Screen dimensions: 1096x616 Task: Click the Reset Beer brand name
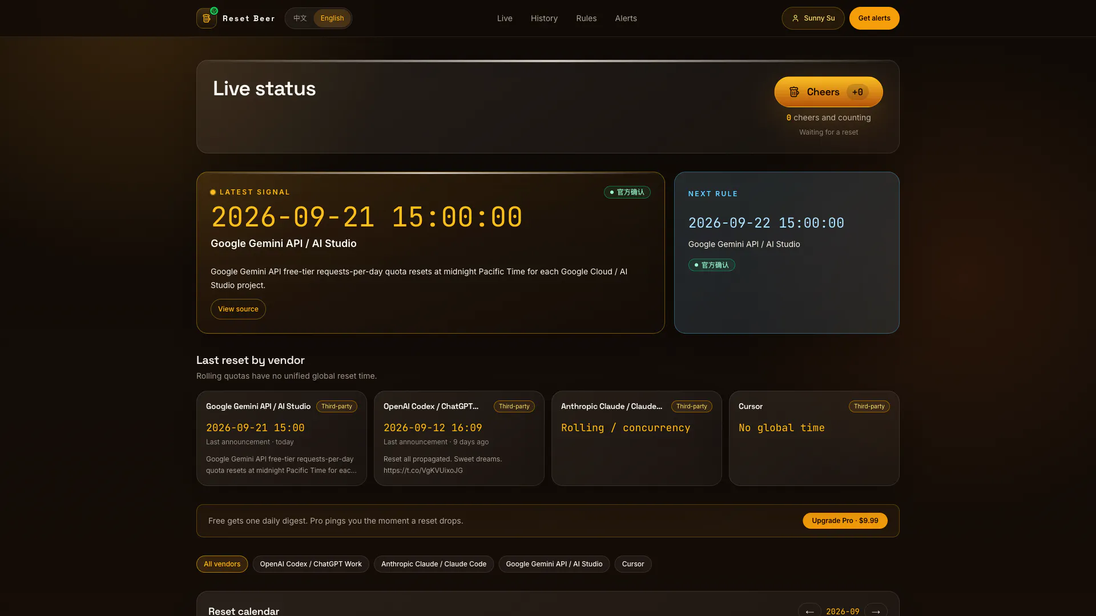(x=248, y=18)
